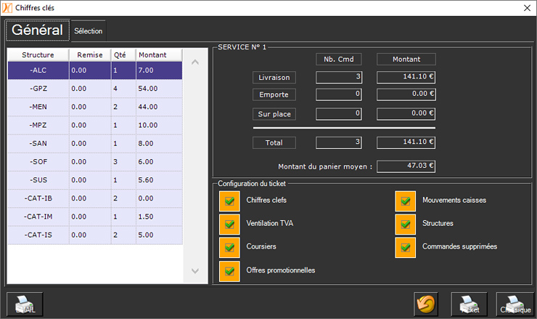Toggle the Commandes supprimées checkbox
The height and width of the screenshot is (319, 537).
406,247
